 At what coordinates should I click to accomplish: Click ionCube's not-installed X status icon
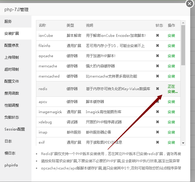158,35
